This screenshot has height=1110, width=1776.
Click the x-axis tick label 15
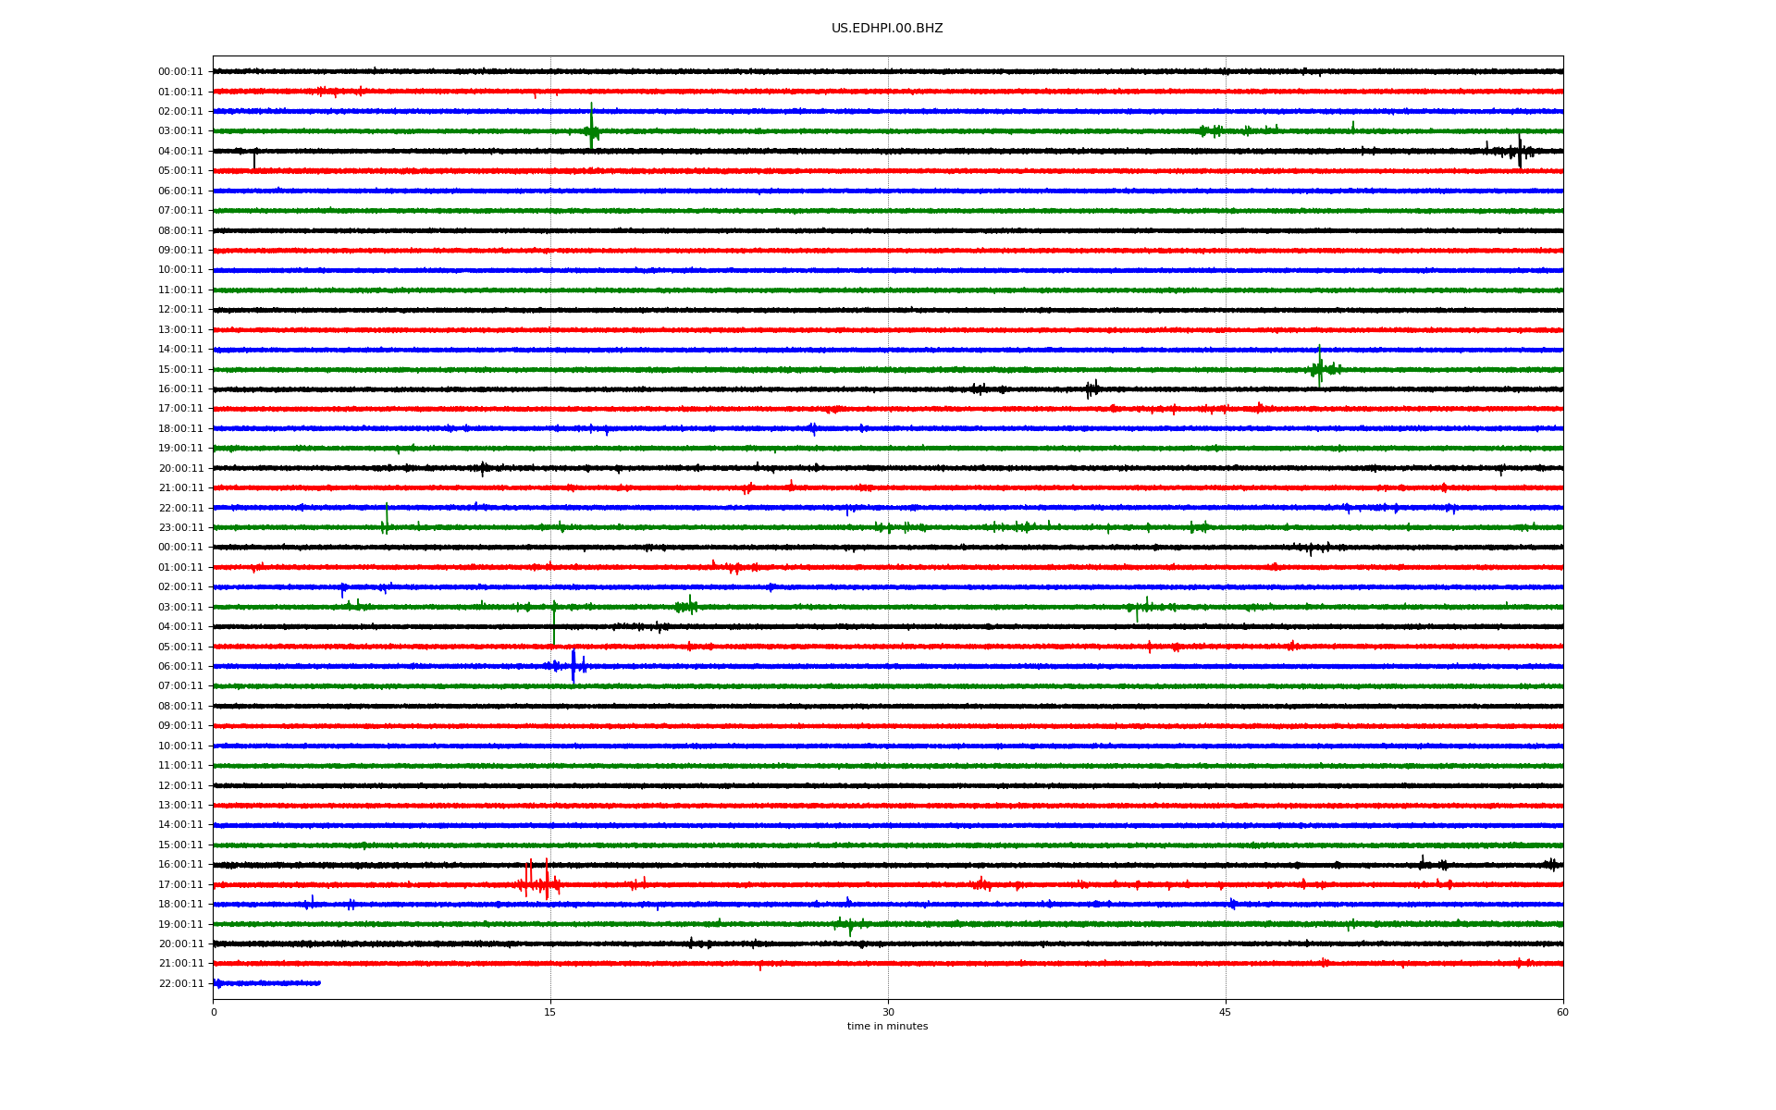(550, 1012)
